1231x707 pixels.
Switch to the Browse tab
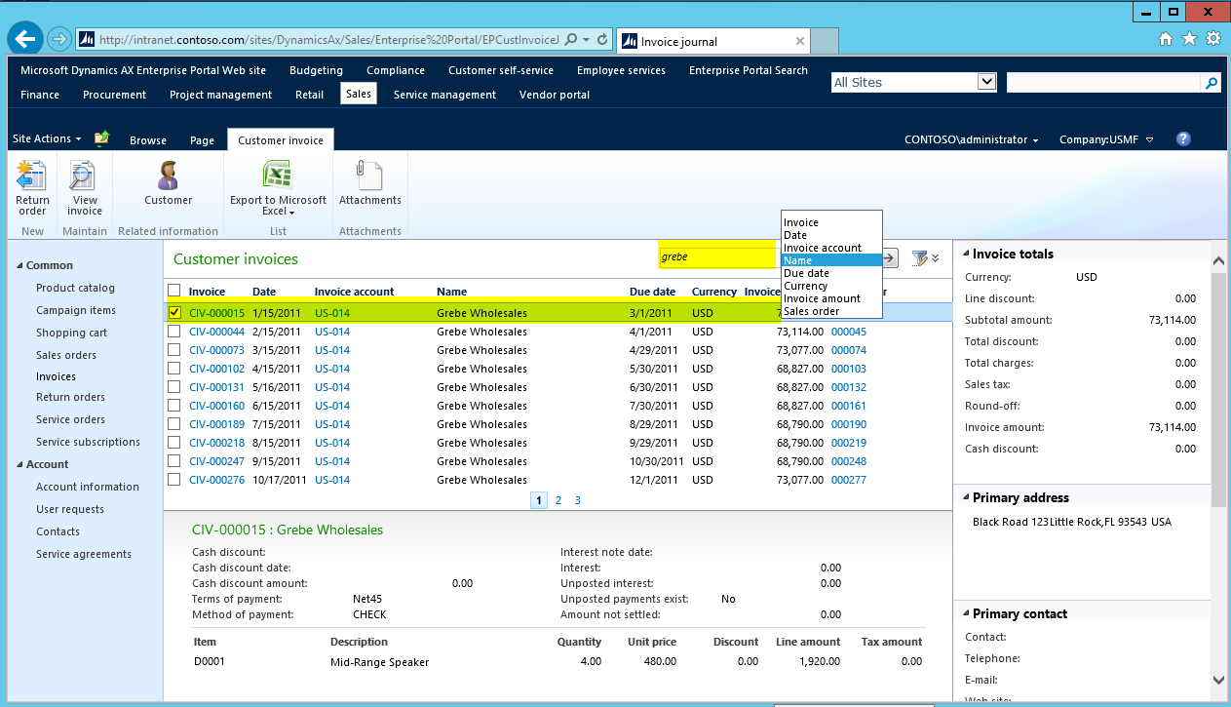pos(148,140)
